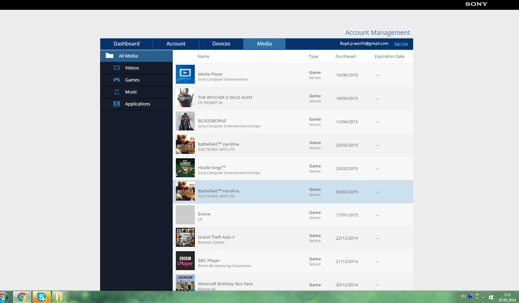Click the Media Player title text

point(210,74)
